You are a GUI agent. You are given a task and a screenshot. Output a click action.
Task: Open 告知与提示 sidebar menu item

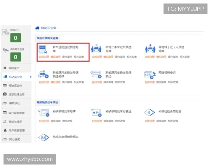coord(16,122)
